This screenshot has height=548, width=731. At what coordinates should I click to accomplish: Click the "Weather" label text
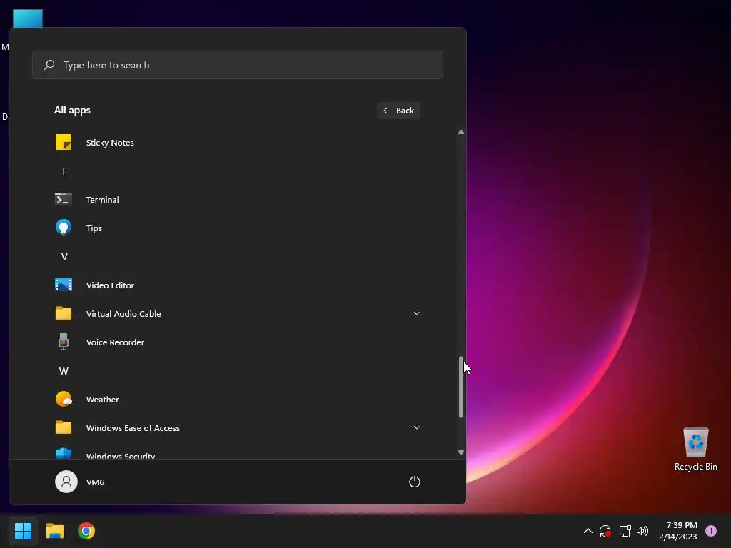pyautogui.click(x=103, y=400)
